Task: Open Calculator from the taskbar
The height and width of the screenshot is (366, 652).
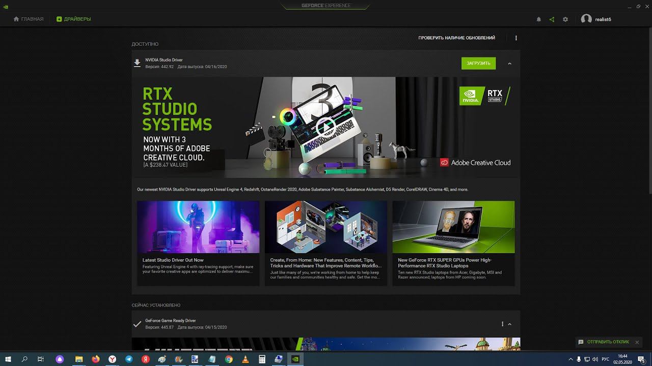Action: (x=262, y=359)
